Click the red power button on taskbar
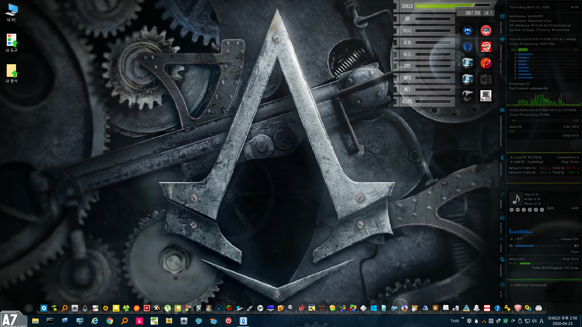Viewport: 582px width, 327px height. [x=229, y=321]
